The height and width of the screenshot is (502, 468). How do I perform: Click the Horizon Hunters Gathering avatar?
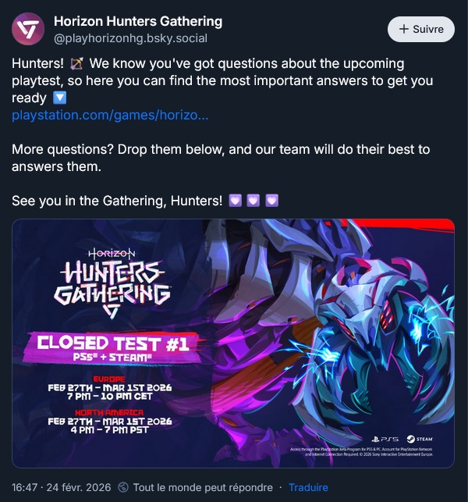[x=28, y=29]
